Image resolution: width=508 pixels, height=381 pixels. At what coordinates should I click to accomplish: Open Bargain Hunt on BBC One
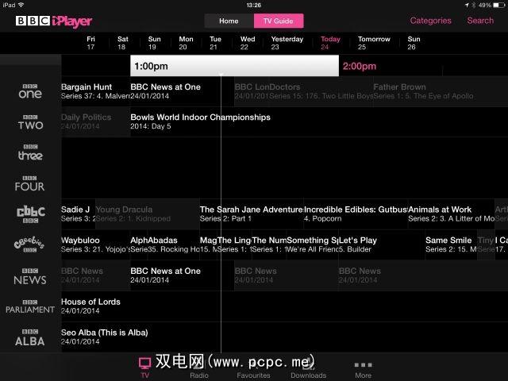click(x=95, y=91)
